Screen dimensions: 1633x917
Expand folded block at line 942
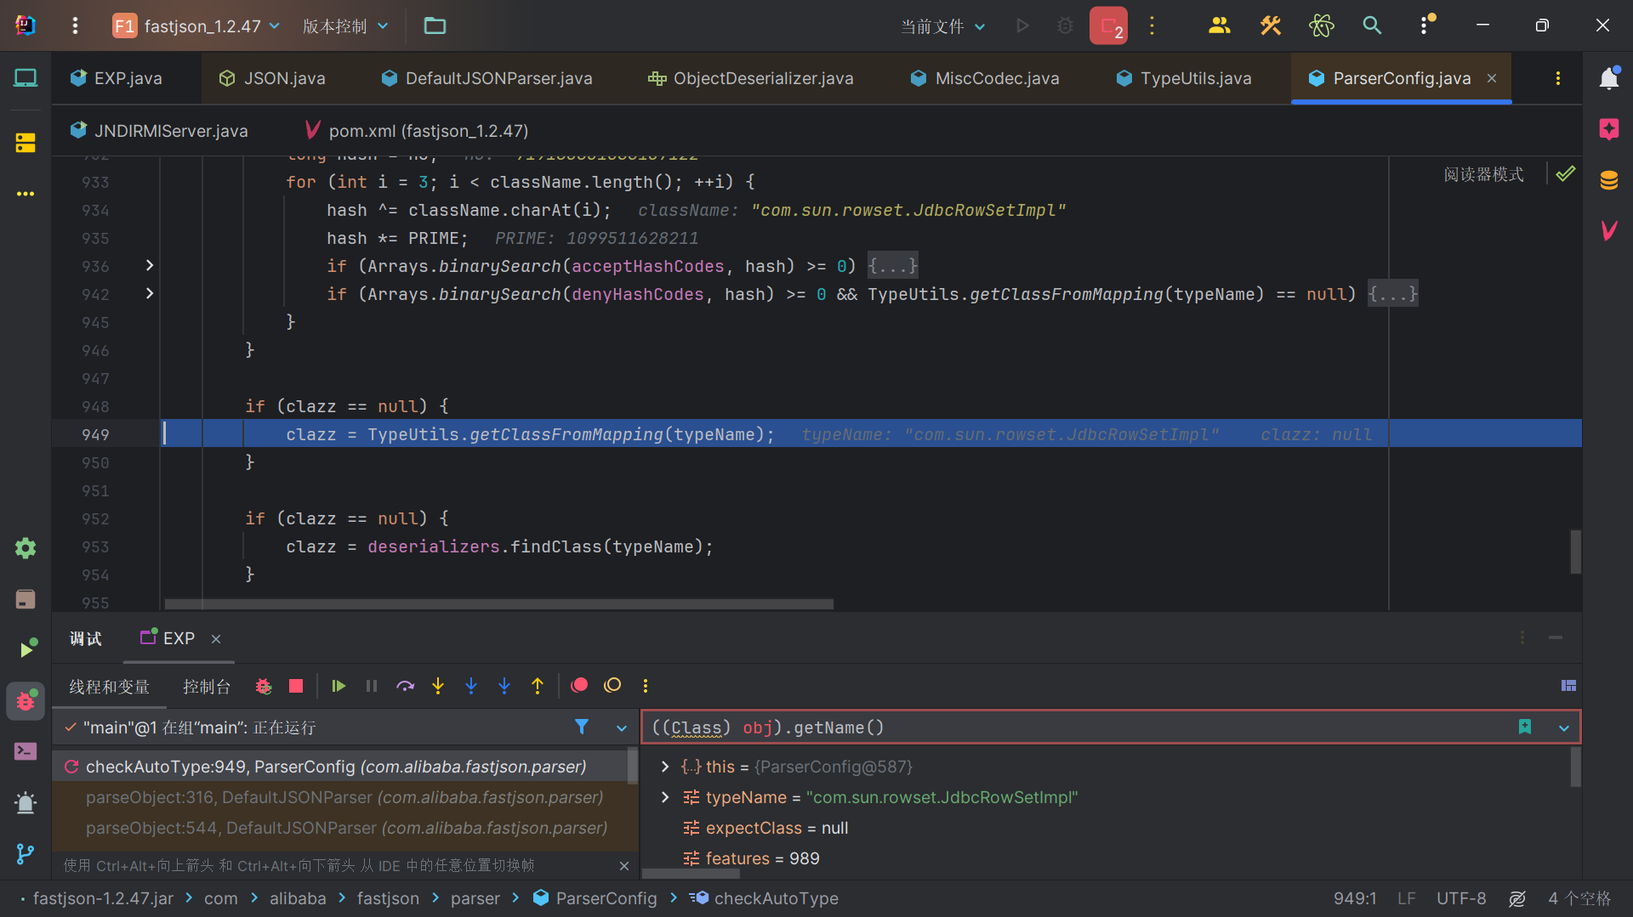[150, 293]
